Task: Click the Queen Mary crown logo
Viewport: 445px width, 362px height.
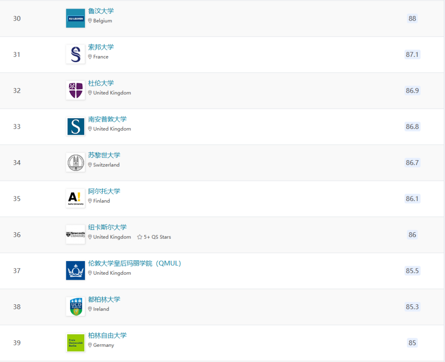Action: pyautogui.click(x=75, y=271)
